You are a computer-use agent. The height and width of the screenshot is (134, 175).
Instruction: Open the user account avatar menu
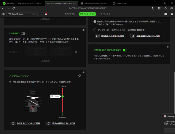pos(172,8)
